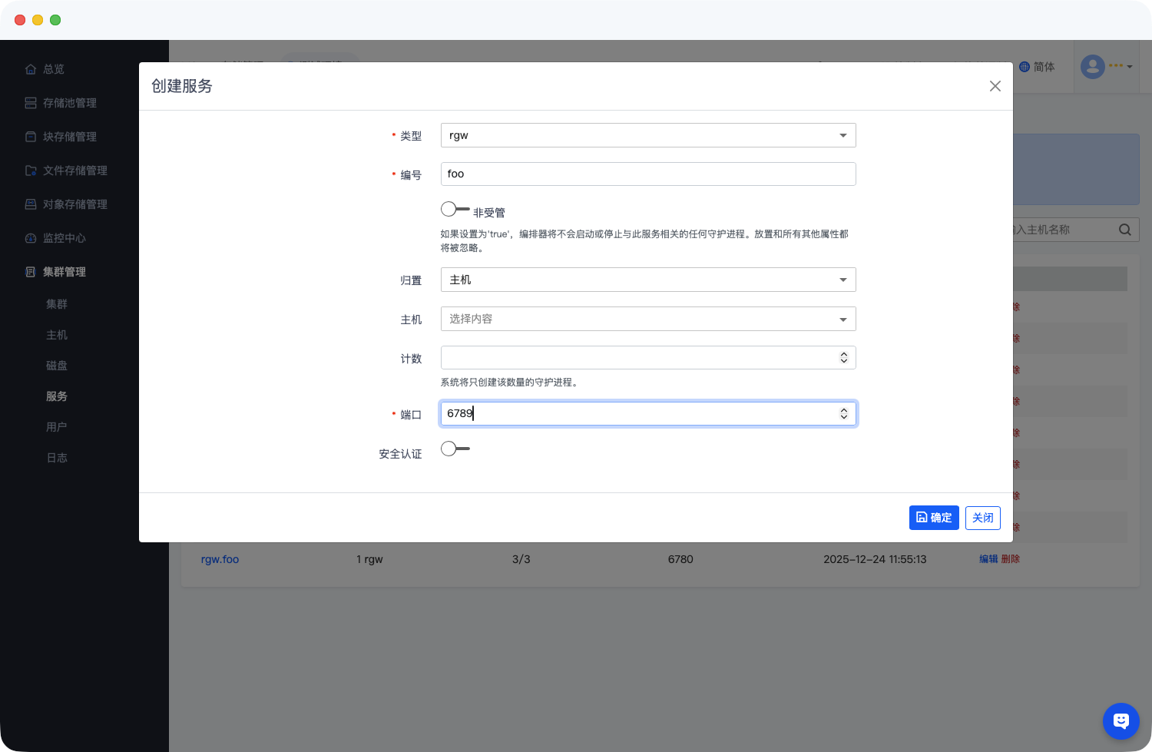Open the 类型 dropdown showing rgw
The height and width of the screenshot is (752, 1152).
click(x=647, y=135)
